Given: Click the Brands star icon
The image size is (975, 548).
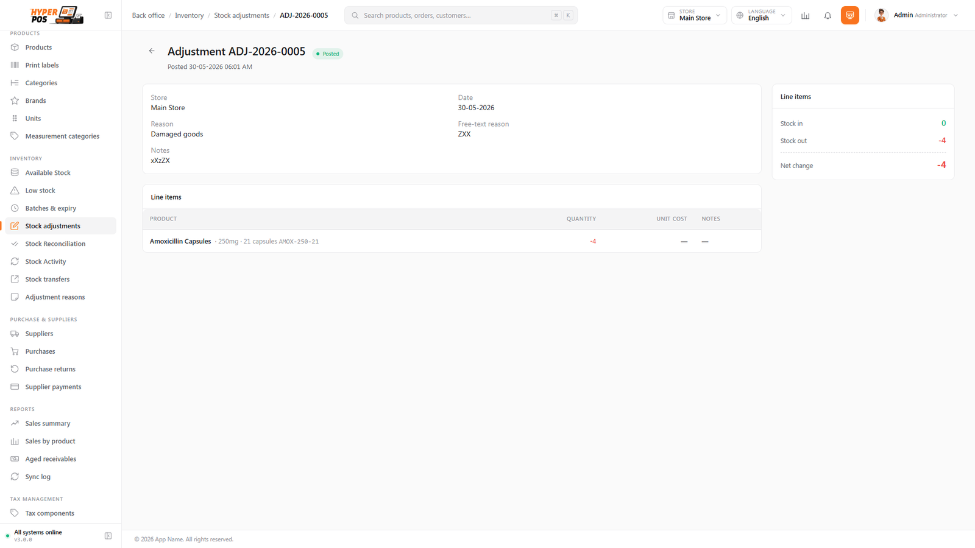Looking at the screenshot, I should click(x=15, y=100).
